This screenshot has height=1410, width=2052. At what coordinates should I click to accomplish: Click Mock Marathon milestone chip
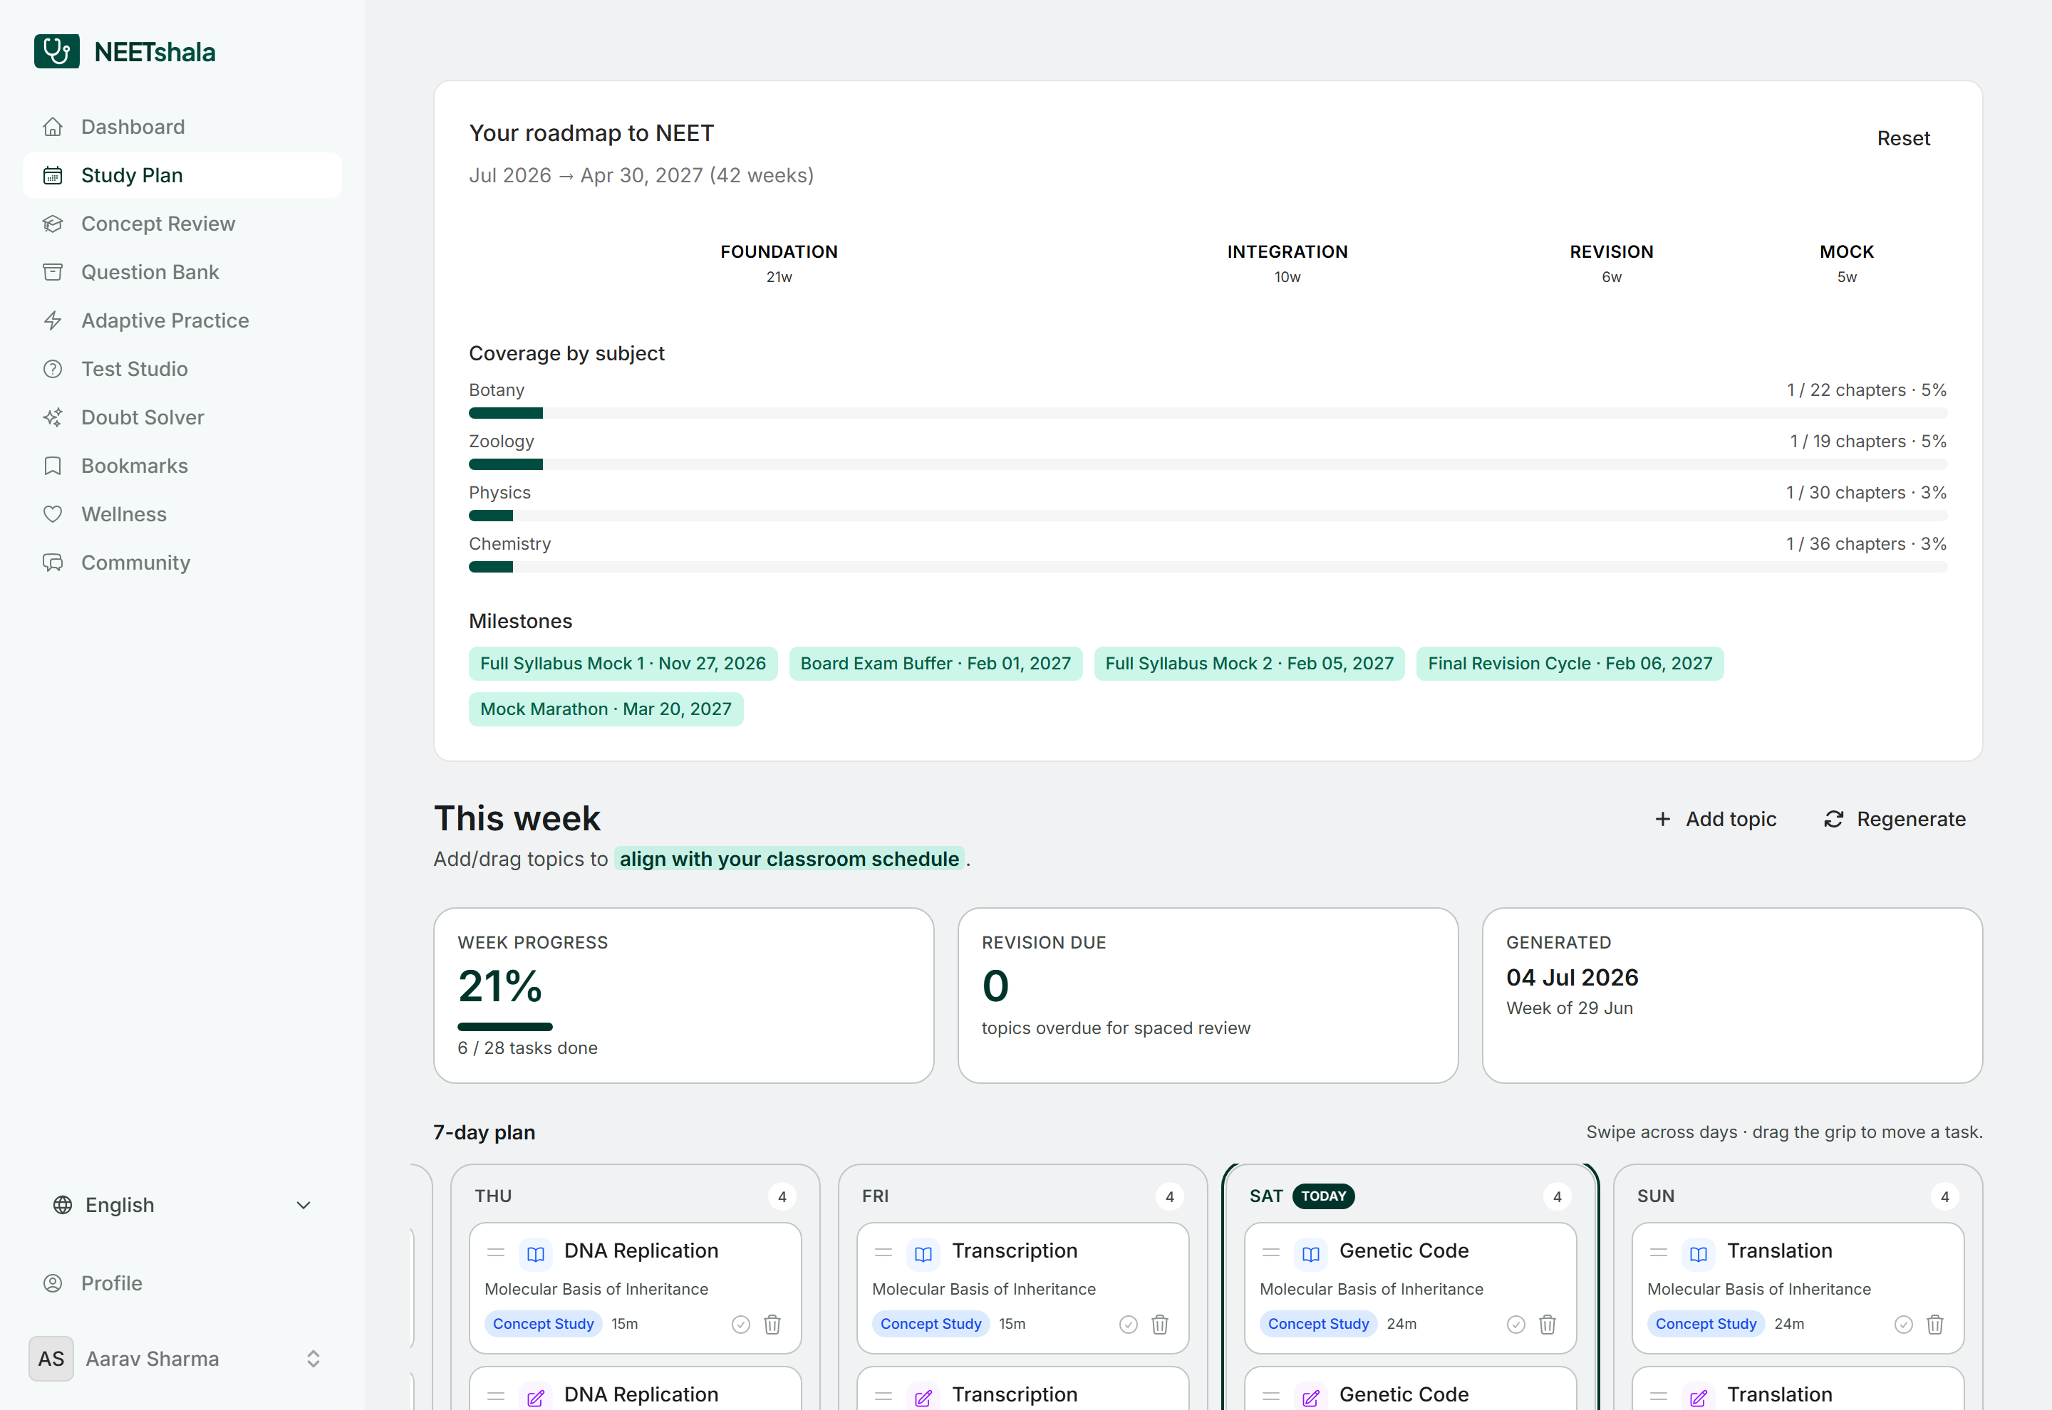pyautogui.click(x=606, y=709)
